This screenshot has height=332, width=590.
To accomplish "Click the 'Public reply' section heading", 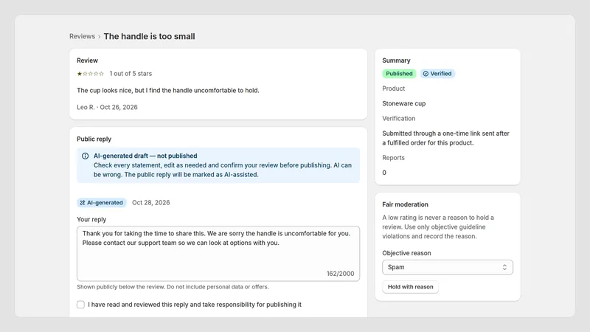I will [x=94, y=139].
